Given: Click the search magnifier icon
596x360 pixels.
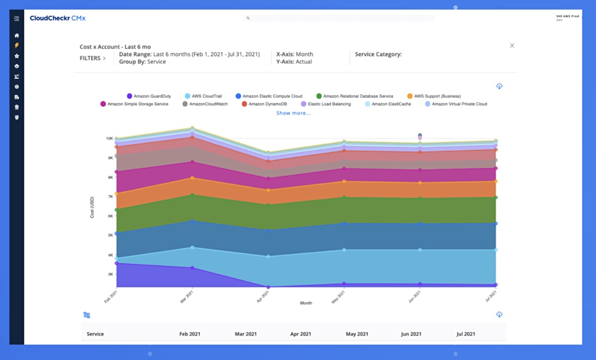Looking at the screenshot, I should click(248, 18).
